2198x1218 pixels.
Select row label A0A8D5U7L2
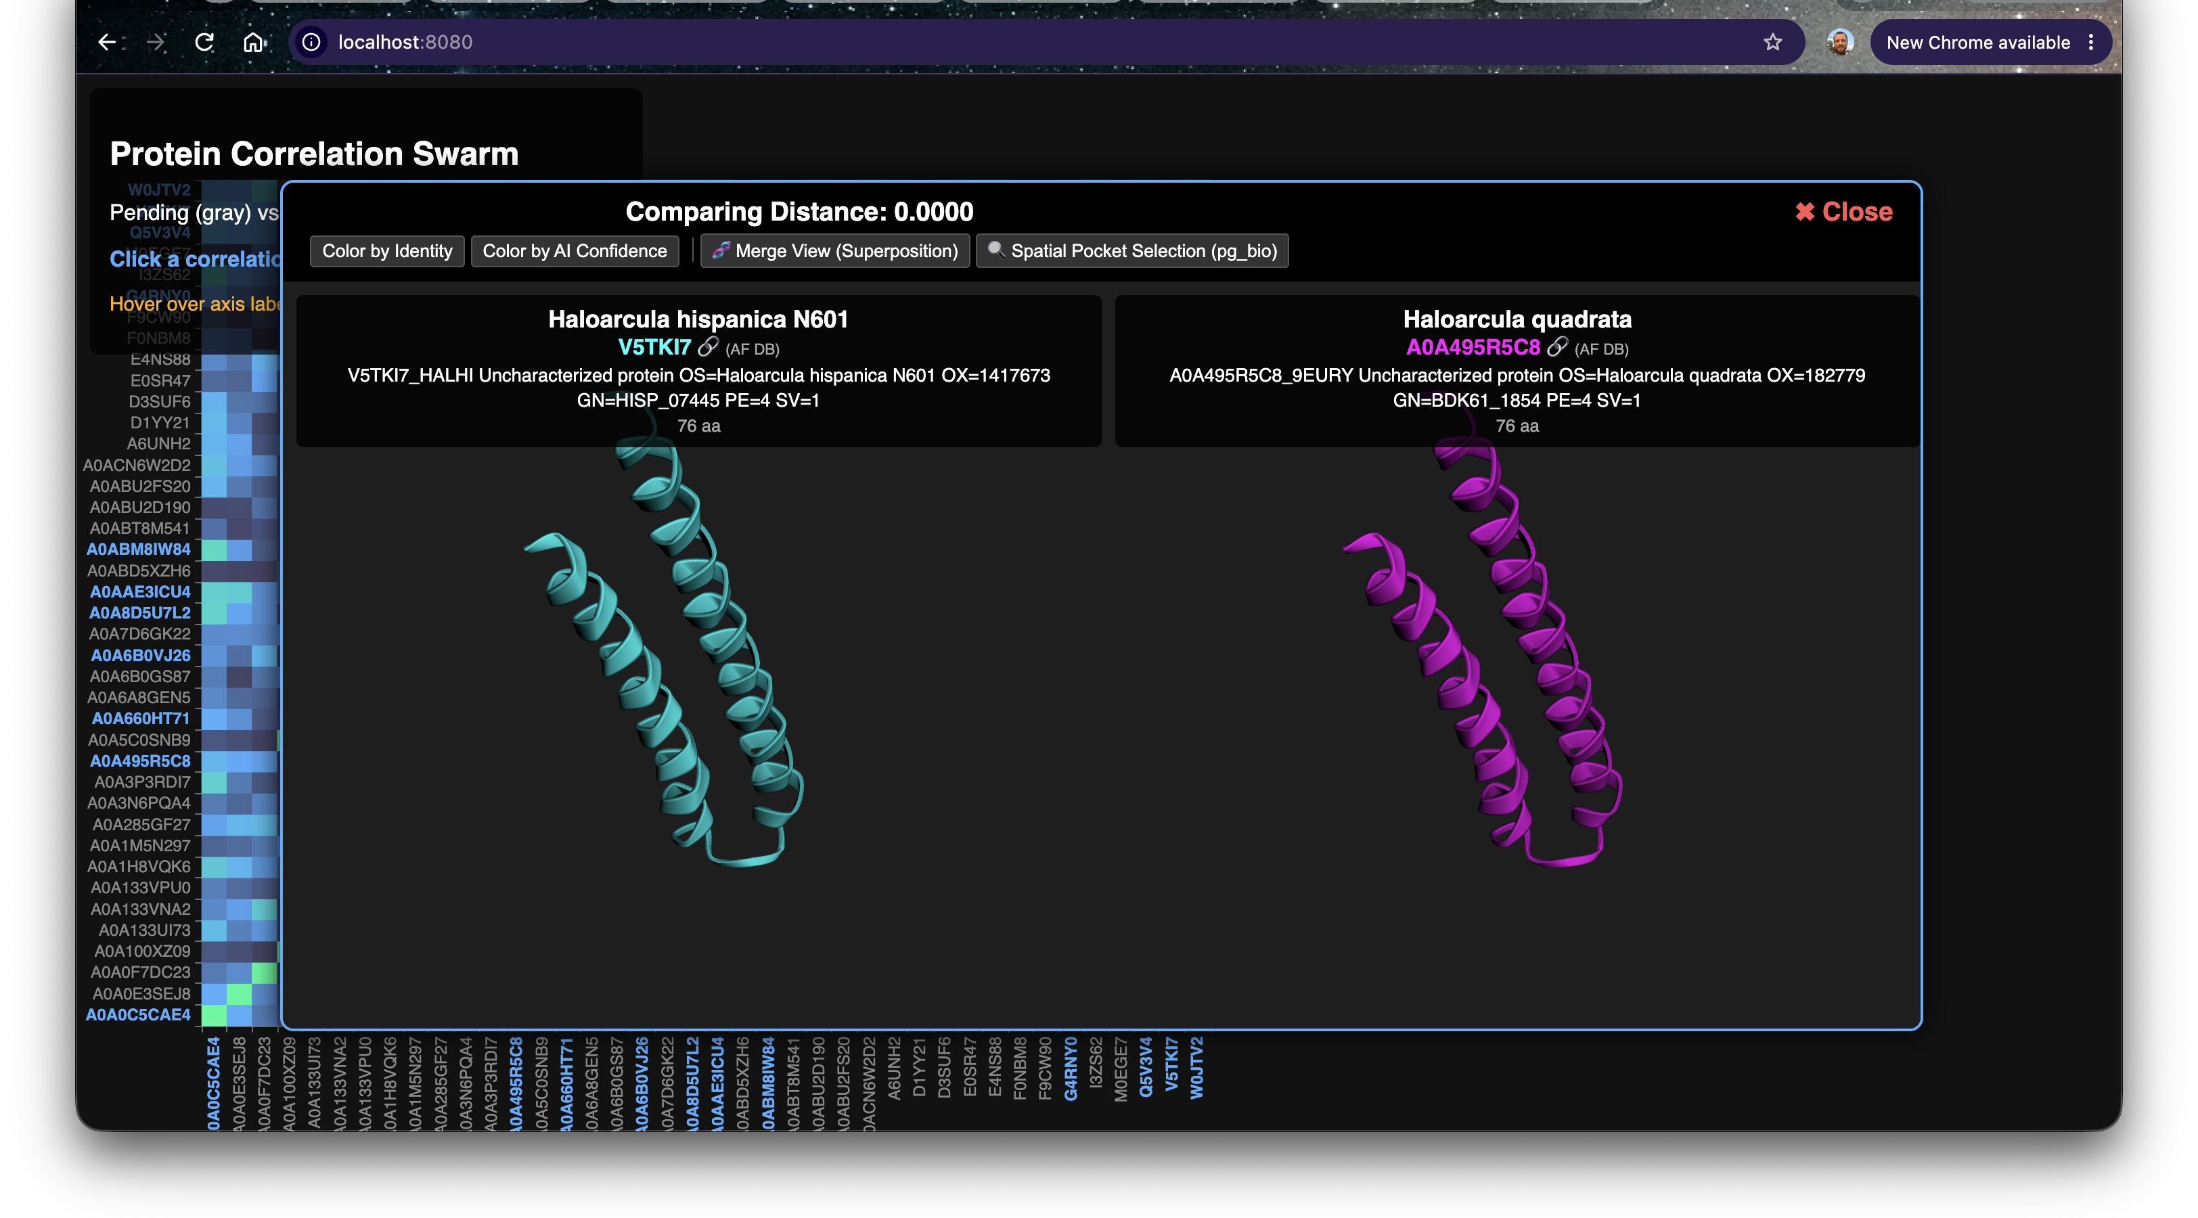click(140, 613)
